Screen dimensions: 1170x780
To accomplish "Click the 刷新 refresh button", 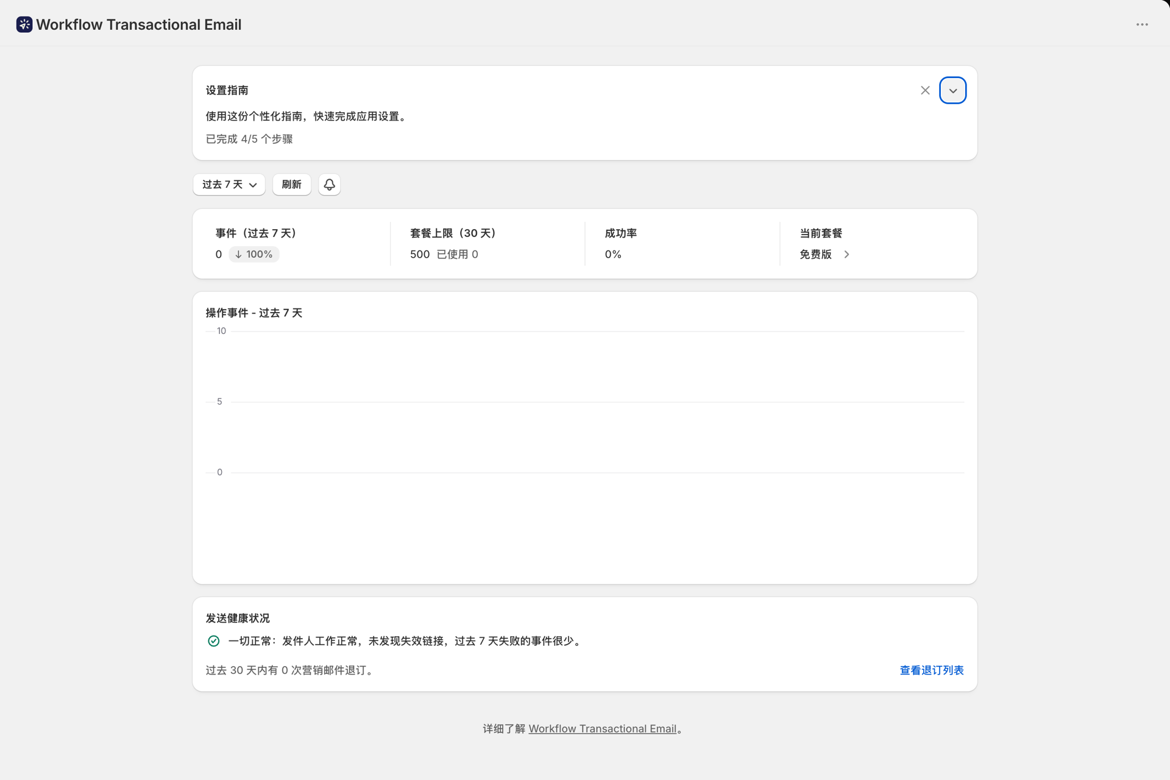I will [x=291, y=185].
